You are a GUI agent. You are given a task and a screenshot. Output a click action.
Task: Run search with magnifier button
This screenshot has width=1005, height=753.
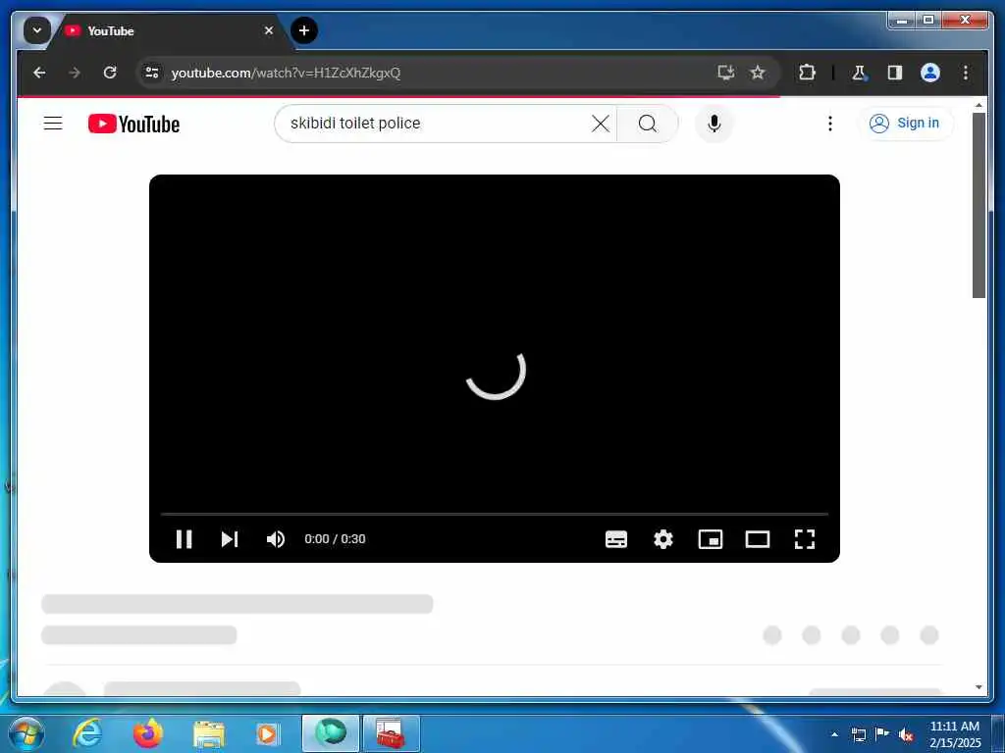point(648,123)
